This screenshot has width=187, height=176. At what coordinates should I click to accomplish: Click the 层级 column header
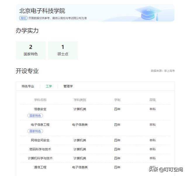[x=153, y=100]
